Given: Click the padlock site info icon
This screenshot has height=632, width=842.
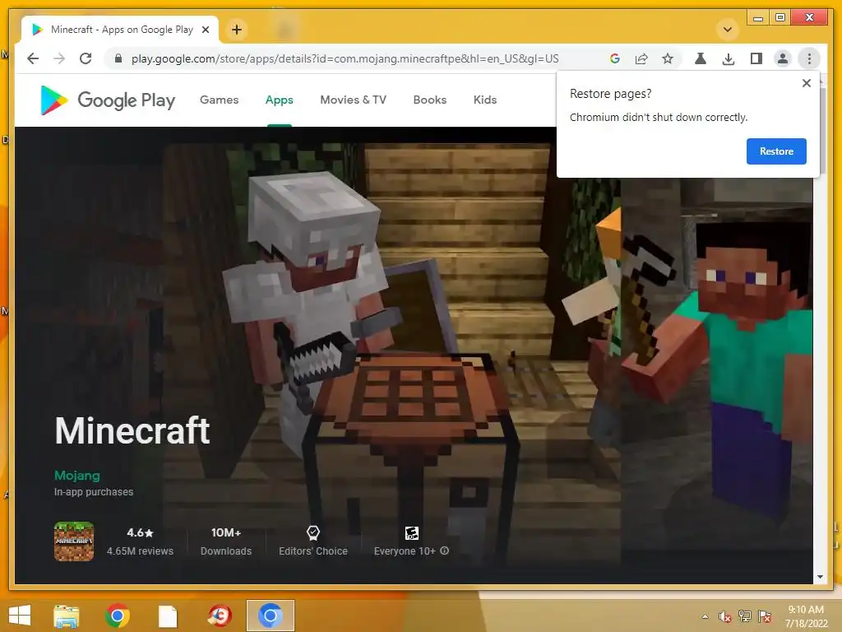Looking at the screenshot, I should pos(118,58).
